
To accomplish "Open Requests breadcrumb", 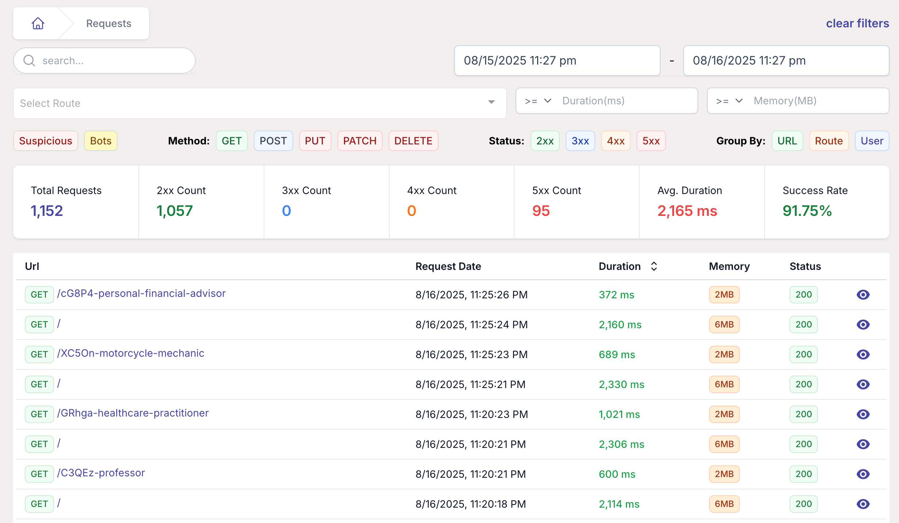I will coord(109,23).
